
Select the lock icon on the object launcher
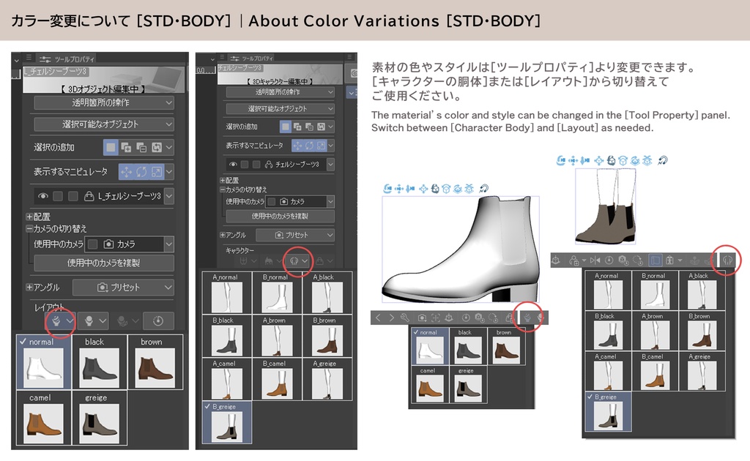[508, 316]
